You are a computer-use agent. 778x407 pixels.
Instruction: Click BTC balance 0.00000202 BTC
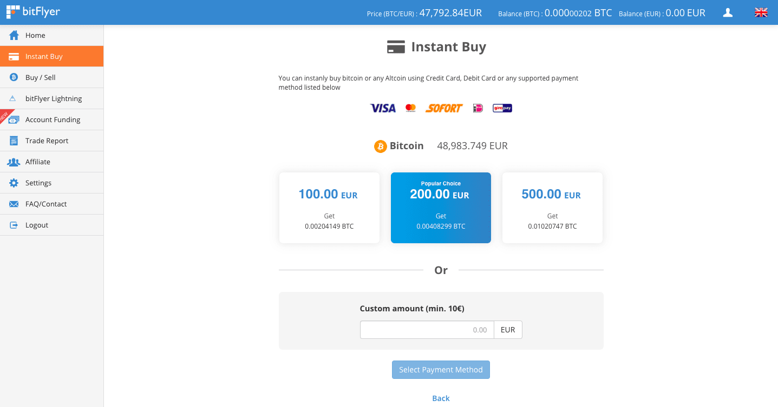coord(578,13)
